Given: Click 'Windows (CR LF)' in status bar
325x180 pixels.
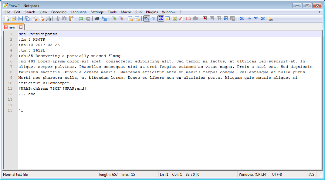Looking at the screenshot, I should [x=252, y=175].
